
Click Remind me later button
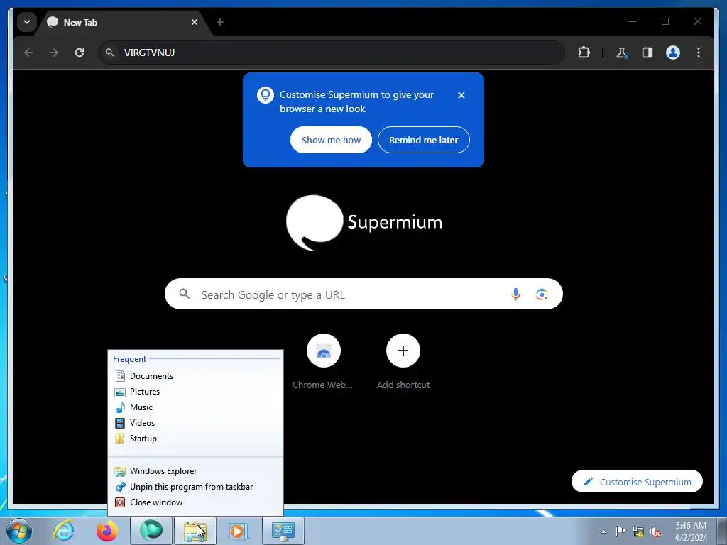point(423,140)
